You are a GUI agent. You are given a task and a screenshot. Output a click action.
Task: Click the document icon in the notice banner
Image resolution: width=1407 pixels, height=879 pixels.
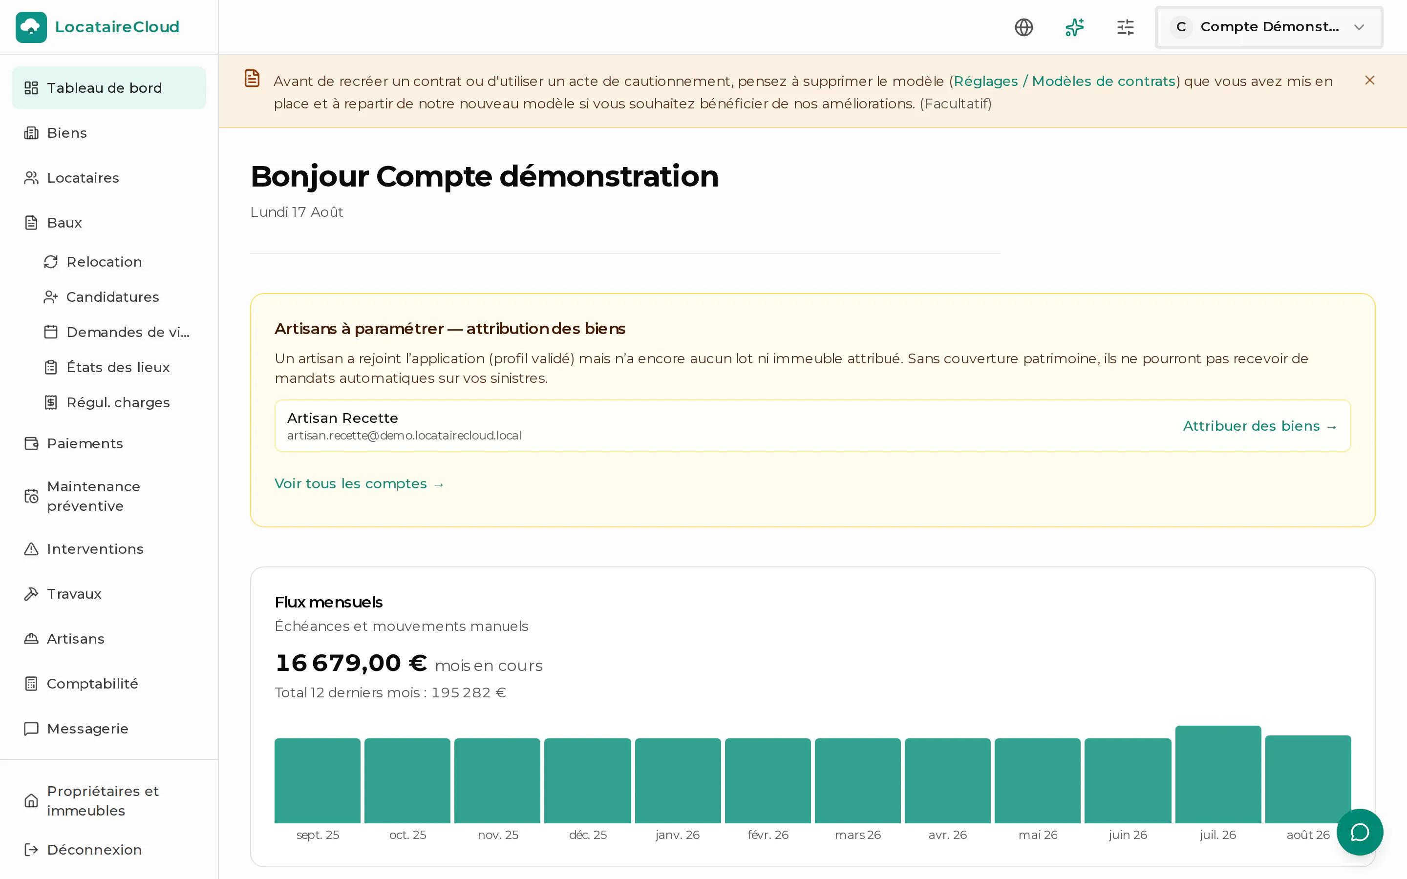pyautogui.click(x=252, y=78)
